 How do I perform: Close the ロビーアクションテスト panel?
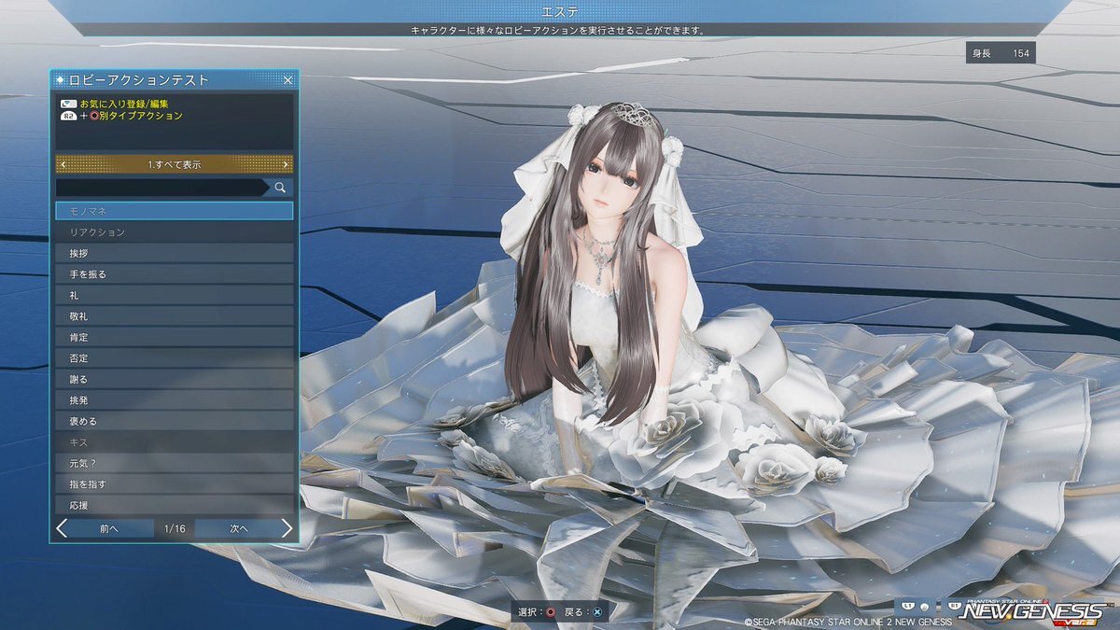point(287,80)
